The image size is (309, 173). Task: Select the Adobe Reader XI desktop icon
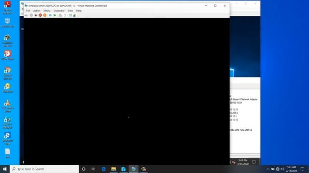click(x=8, y=8)
